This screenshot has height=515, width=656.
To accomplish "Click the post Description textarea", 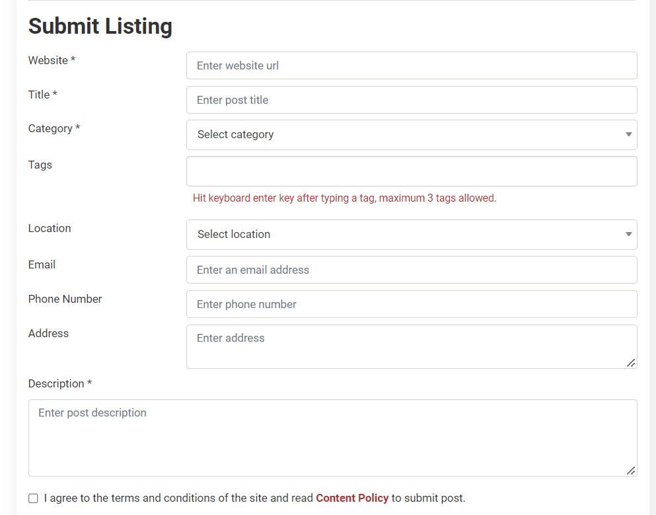I will click(332, 438).
